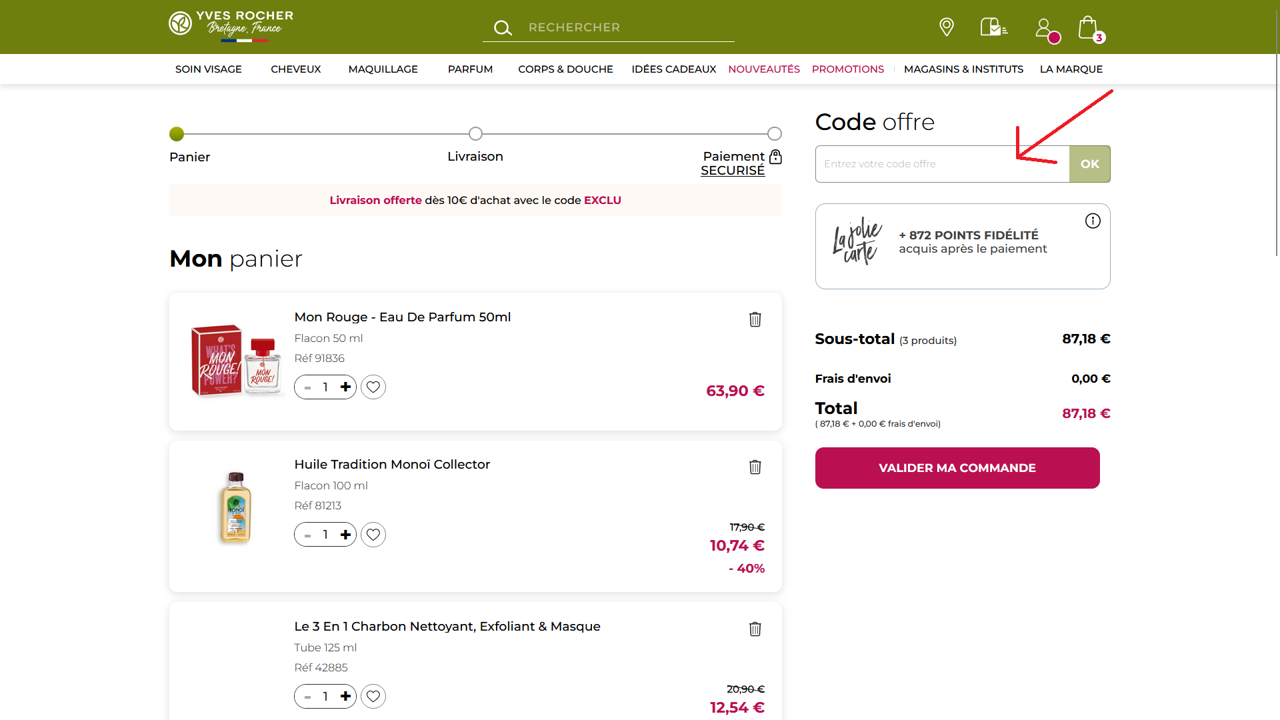
Task: Click the Frais d'envoi 0,00 € value
Action: 1091,379
